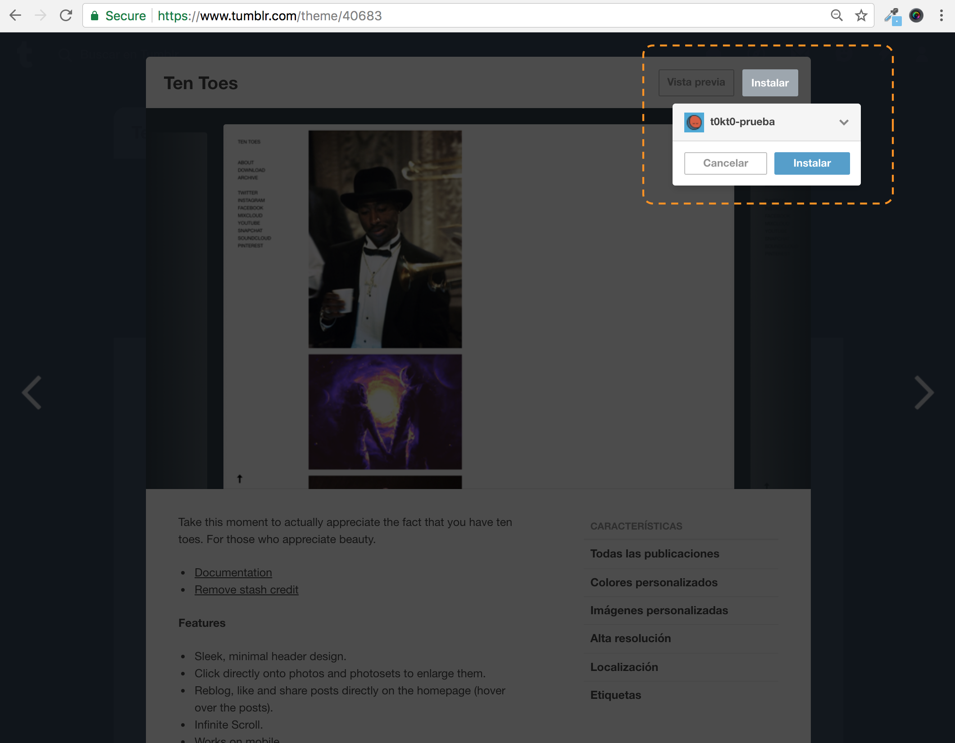
Task: Go to next theme with right arrow
Action: pyautogui.click(x=924, y=392)
